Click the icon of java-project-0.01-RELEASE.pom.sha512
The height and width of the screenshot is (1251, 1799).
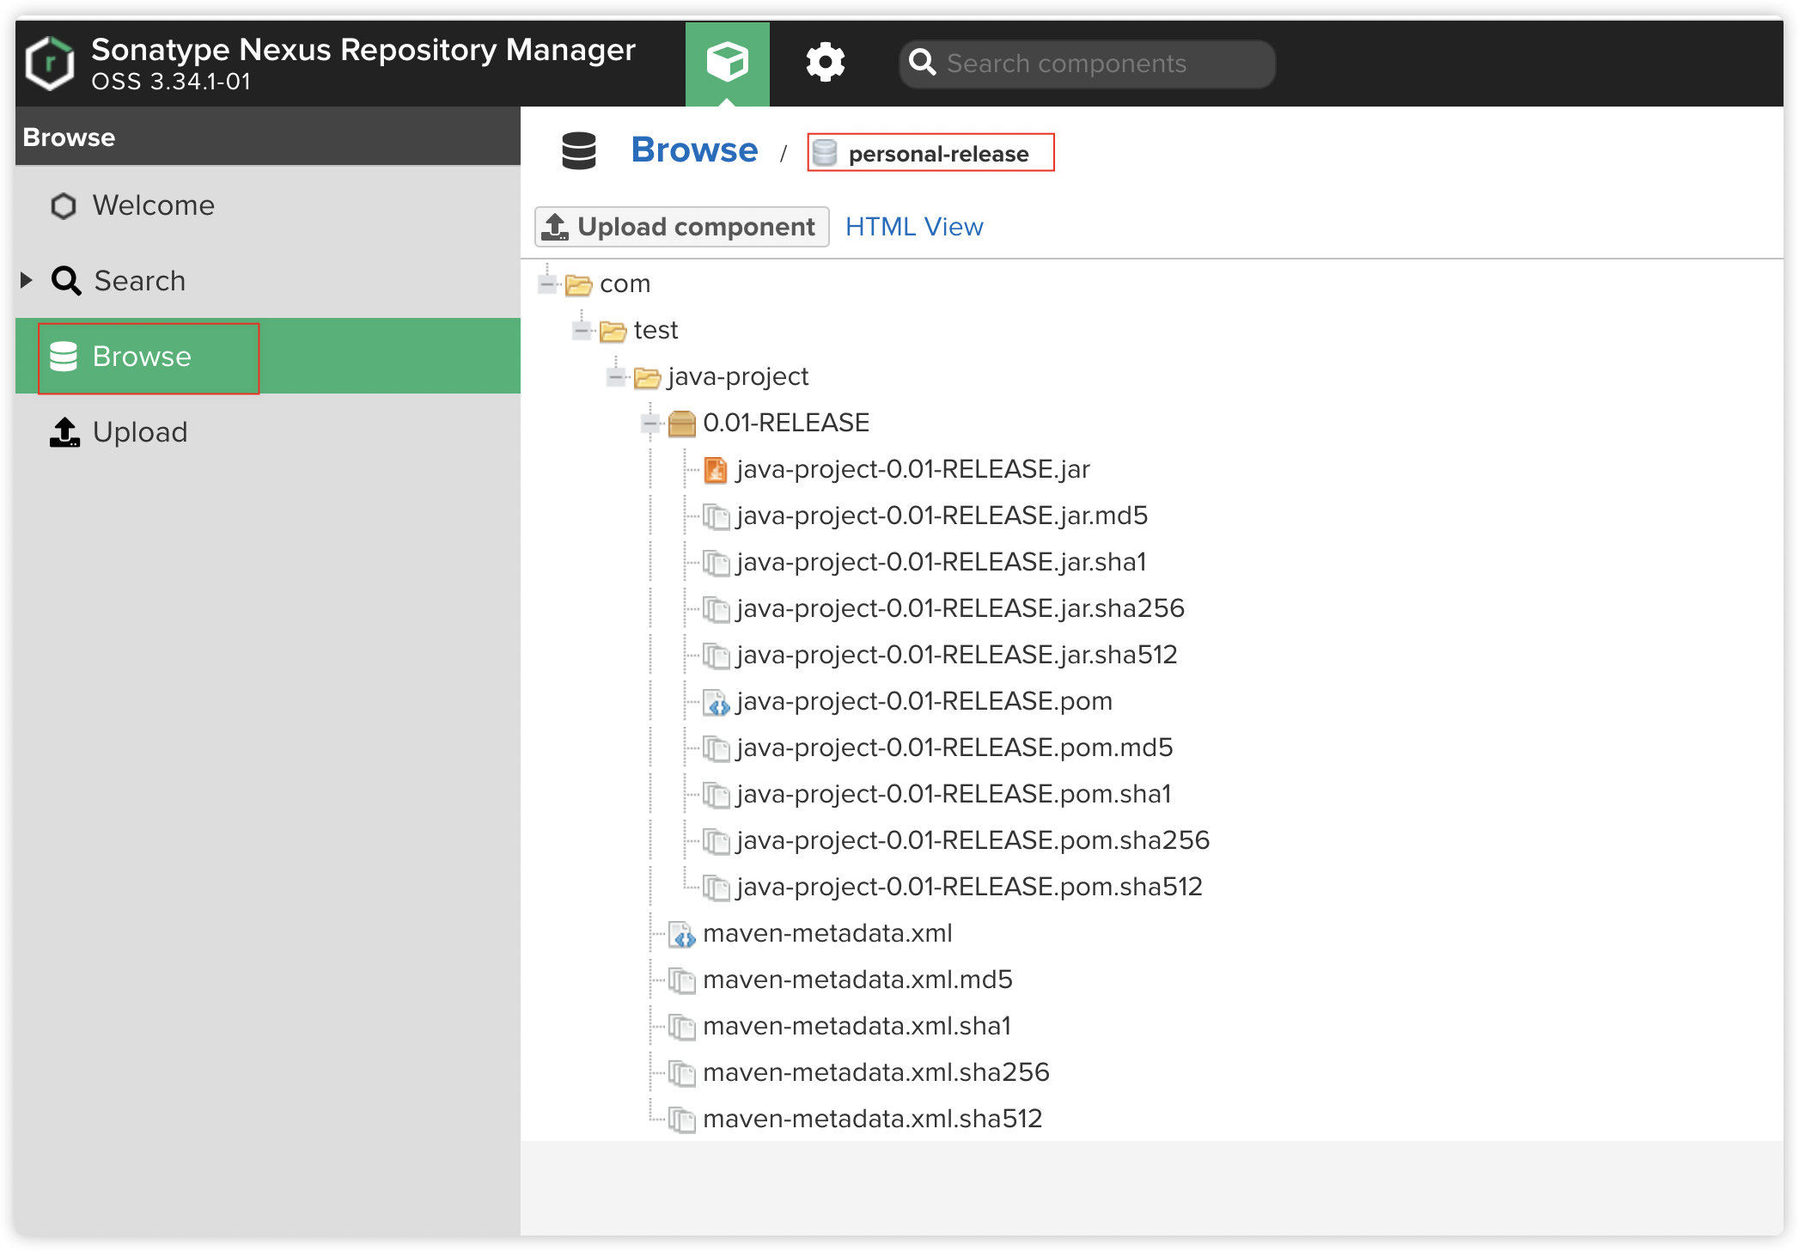[716, 888]
